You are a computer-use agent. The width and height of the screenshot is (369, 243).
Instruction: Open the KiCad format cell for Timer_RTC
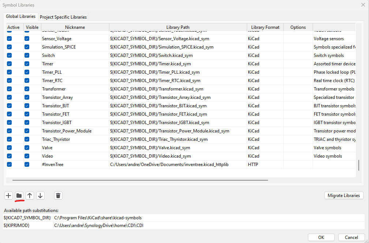265,81
